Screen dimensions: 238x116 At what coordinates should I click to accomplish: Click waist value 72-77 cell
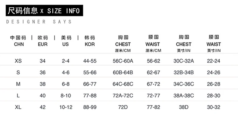[x=154, y=96]
